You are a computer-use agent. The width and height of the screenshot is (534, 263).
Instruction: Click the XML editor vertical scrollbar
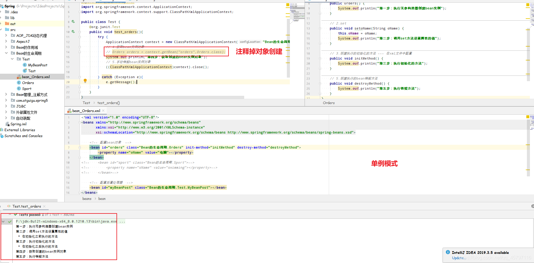pyautogui.click(x=528, y=147)
